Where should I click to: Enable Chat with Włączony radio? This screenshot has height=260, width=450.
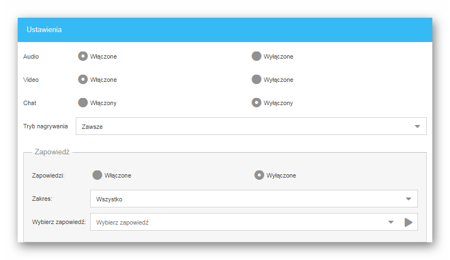[x=83, y=102]
